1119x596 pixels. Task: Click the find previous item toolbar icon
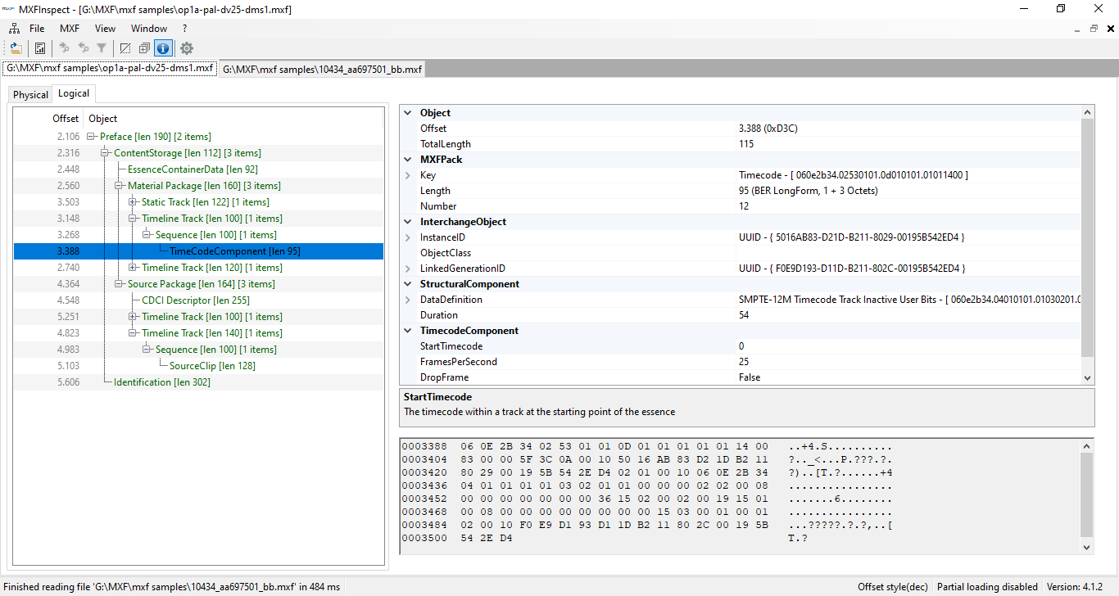83,48
